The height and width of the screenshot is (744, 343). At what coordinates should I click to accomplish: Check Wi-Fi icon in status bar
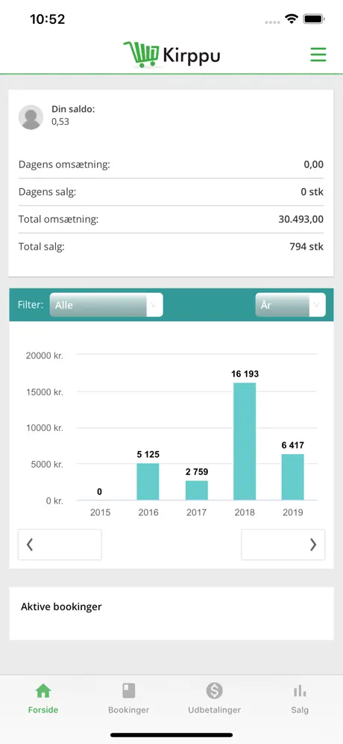pos(291,19)
